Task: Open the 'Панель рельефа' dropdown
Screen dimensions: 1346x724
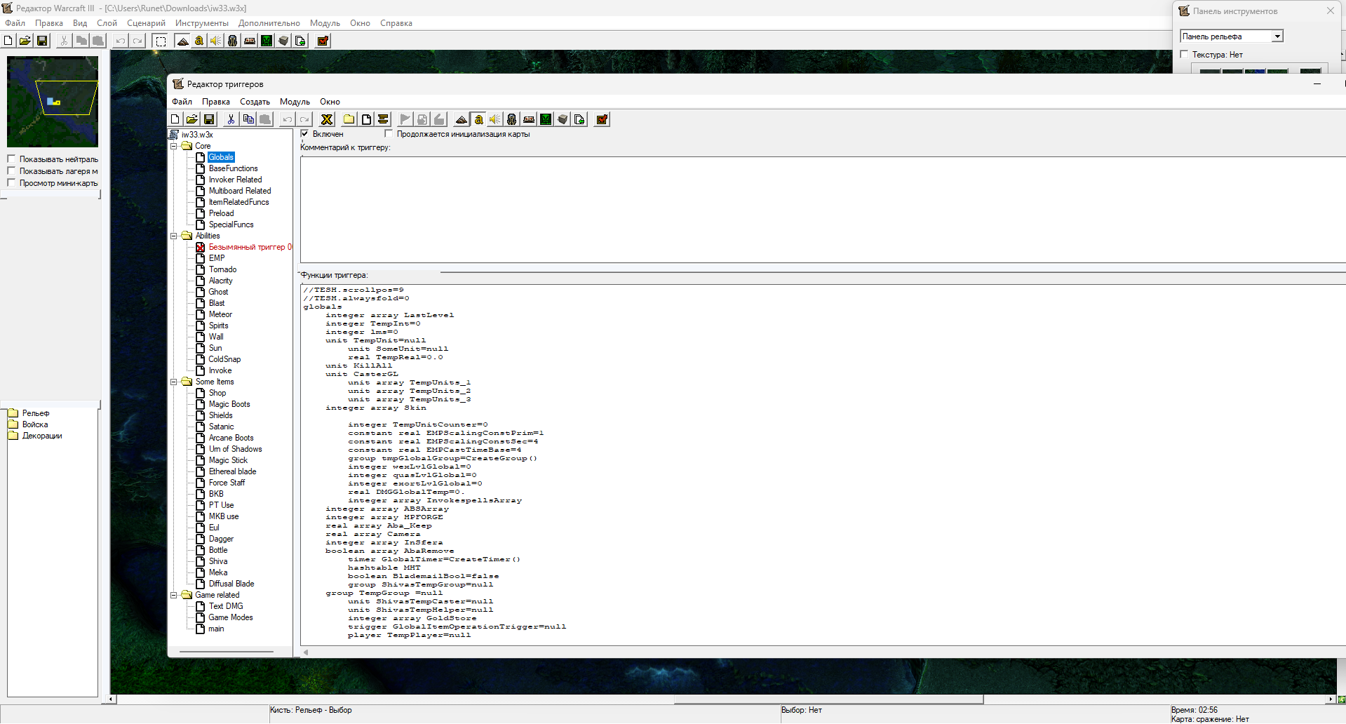Action: coord(1277,36)
